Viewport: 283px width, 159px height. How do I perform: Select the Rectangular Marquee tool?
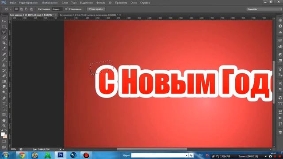4,26
